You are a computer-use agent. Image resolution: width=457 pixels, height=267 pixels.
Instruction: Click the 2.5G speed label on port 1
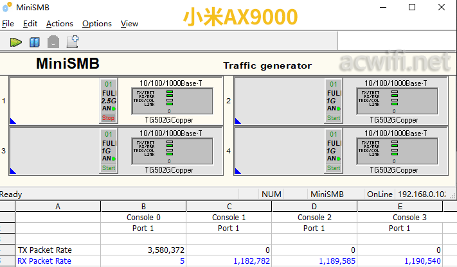pyautogui.click(x=109, y=101)
